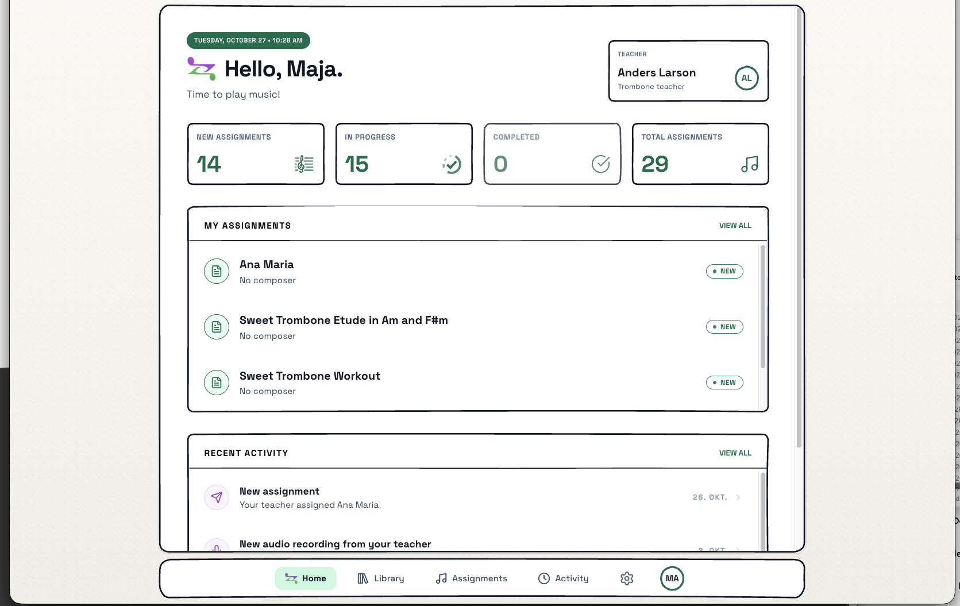Click the AL teacher avatar
This screenshot has width=960, height=606.
coord(746,78)
